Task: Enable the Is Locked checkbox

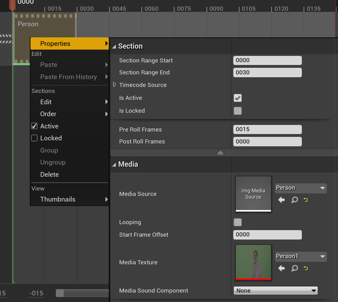Action: [x=238, y=111]
